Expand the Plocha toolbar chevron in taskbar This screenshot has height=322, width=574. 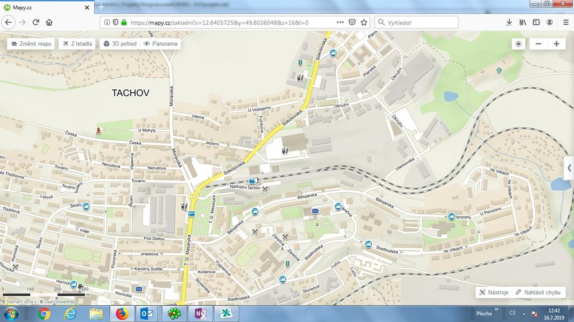[497, 310]
